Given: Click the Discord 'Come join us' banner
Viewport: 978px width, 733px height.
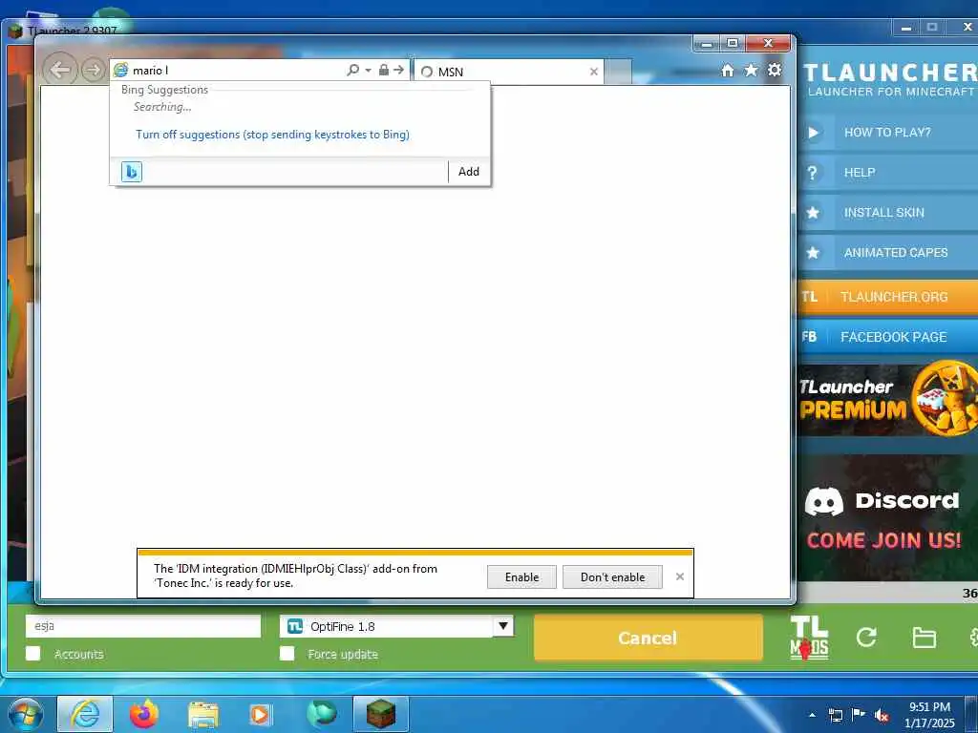Looking at the screenshot, I should click(887, 517).
